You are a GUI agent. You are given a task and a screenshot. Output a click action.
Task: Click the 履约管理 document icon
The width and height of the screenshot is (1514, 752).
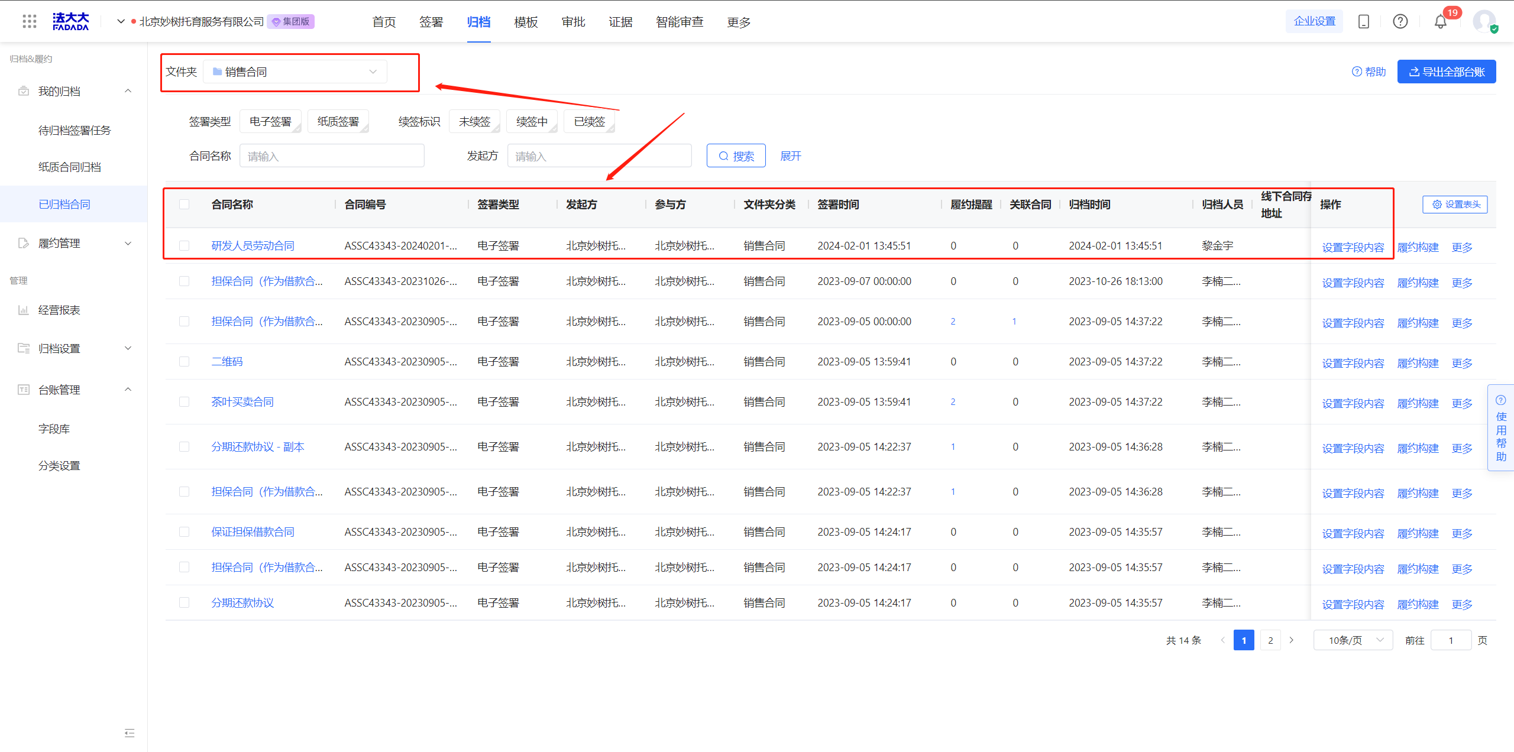[24, 243]
